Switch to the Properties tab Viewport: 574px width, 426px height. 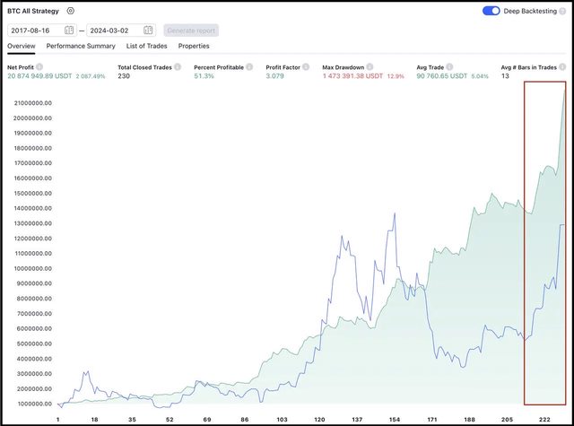pyautogui.click(x=194, y=46)
